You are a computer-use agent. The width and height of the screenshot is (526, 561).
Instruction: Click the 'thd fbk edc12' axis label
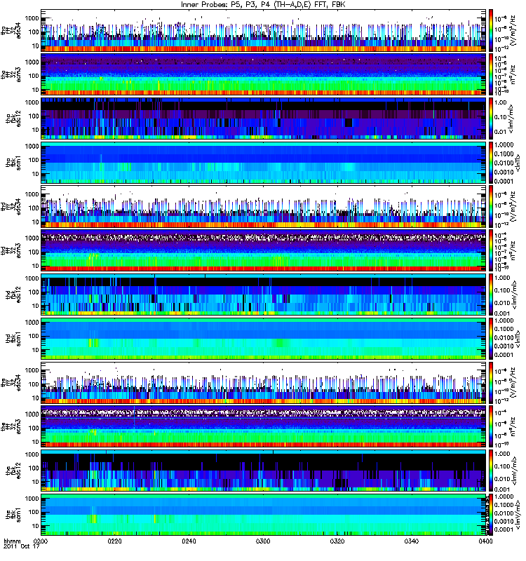tap(14, 295)
